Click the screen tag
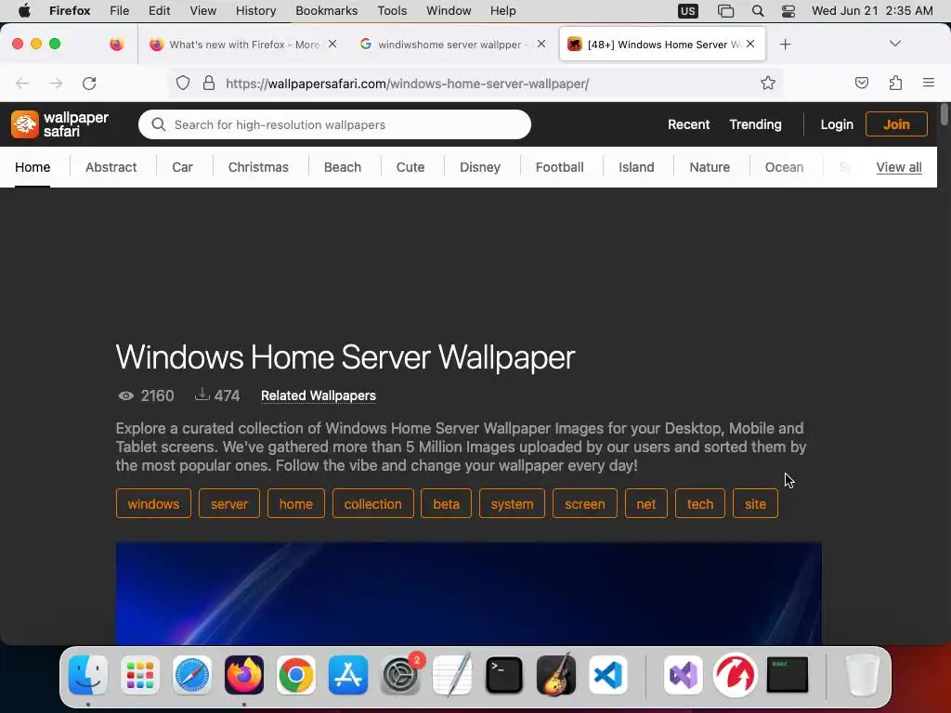The width and height of the screenshot is (951, 713). (x=585, y=504)
